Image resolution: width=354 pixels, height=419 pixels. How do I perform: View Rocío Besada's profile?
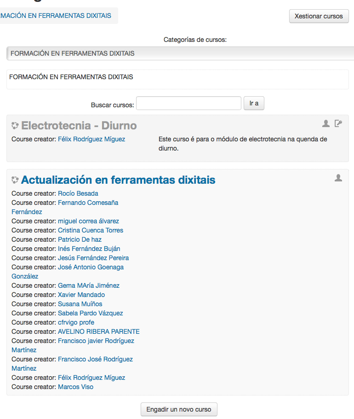click(78, 193)
